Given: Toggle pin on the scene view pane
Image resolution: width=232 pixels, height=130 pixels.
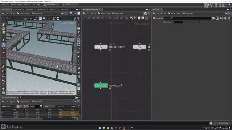Looking at the screenshot, I should [x=62, y=13].
